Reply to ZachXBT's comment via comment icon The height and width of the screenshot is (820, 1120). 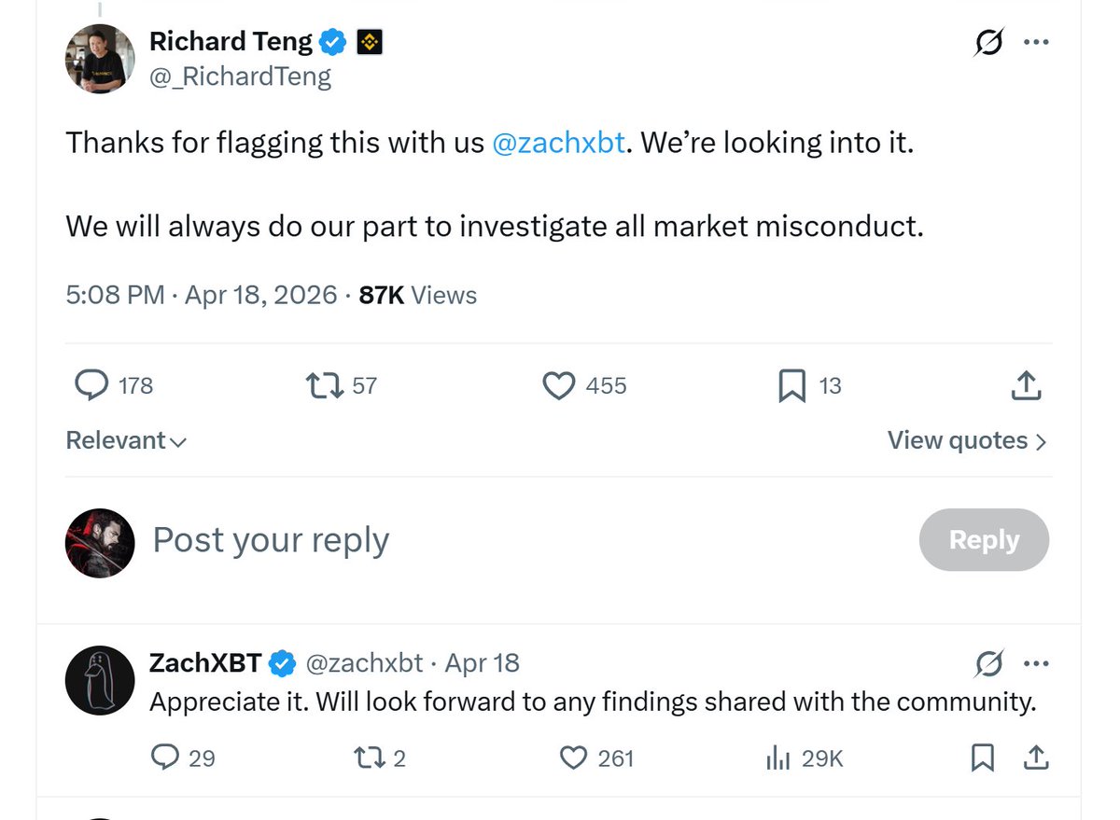pyautogui.click(x=165, y=758)
